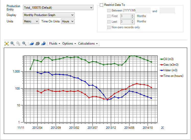Viewport: 191px width, 140px height.
Task: Click the green Oil legend marker
Action: click(161, 59)
